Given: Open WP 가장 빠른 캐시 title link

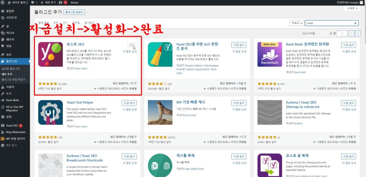Looking at the screenshot, I should click(x=191, y=102).
